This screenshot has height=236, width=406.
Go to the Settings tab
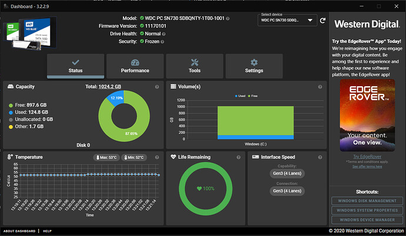(x=254, y=66)
